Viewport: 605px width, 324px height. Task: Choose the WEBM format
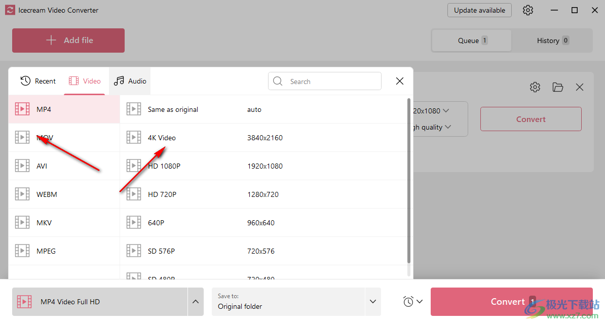click(64, 194)
